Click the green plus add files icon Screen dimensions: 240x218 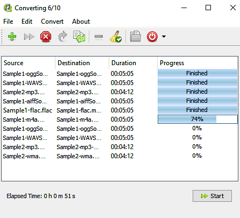tap(12, 37)
